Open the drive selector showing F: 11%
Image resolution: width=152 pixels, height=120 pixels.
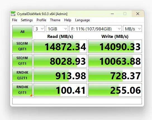96,28
